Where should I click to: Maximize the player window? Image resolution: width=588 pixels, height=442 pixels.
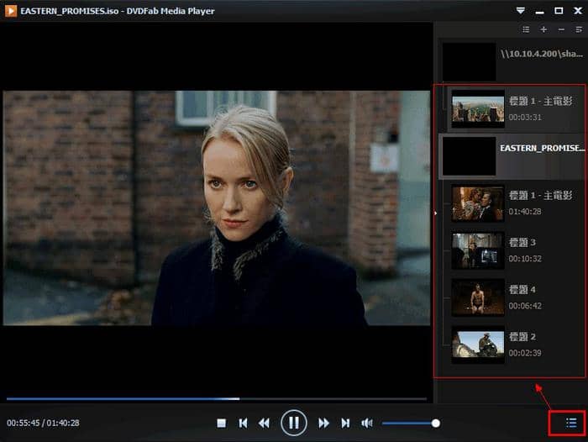click(x=559, y=11)
